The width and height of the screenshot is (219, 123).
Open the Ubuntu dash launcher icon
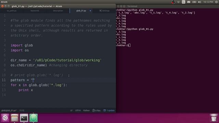(5, 118)
